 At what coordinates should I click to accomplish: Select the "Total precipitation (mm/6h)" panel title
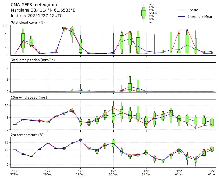[x=33, y=60]
